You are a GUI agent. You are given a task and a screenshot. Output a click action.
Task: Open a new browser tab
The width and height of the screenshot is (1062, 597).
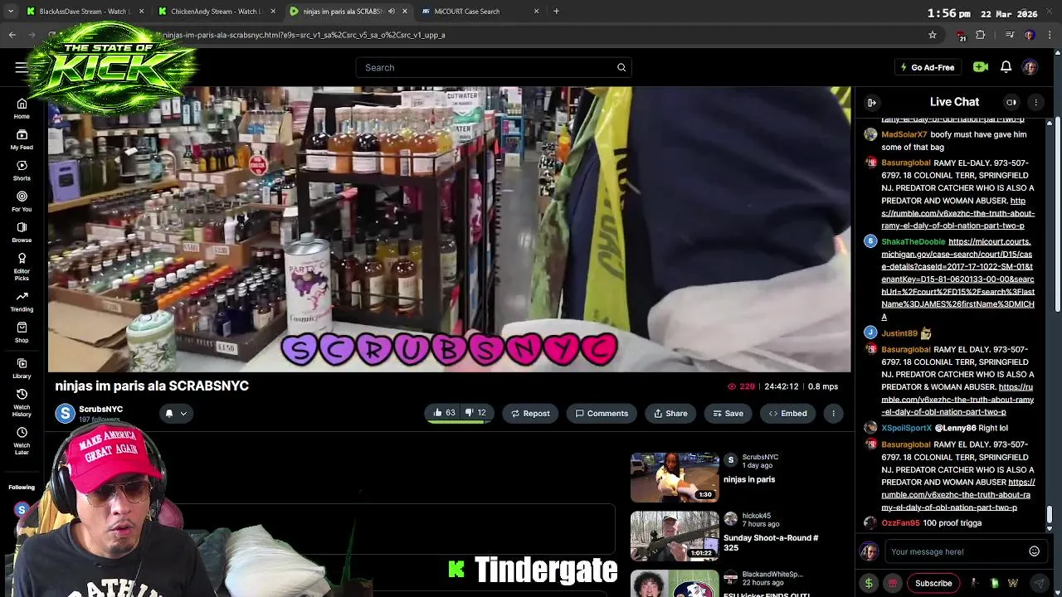556,12
